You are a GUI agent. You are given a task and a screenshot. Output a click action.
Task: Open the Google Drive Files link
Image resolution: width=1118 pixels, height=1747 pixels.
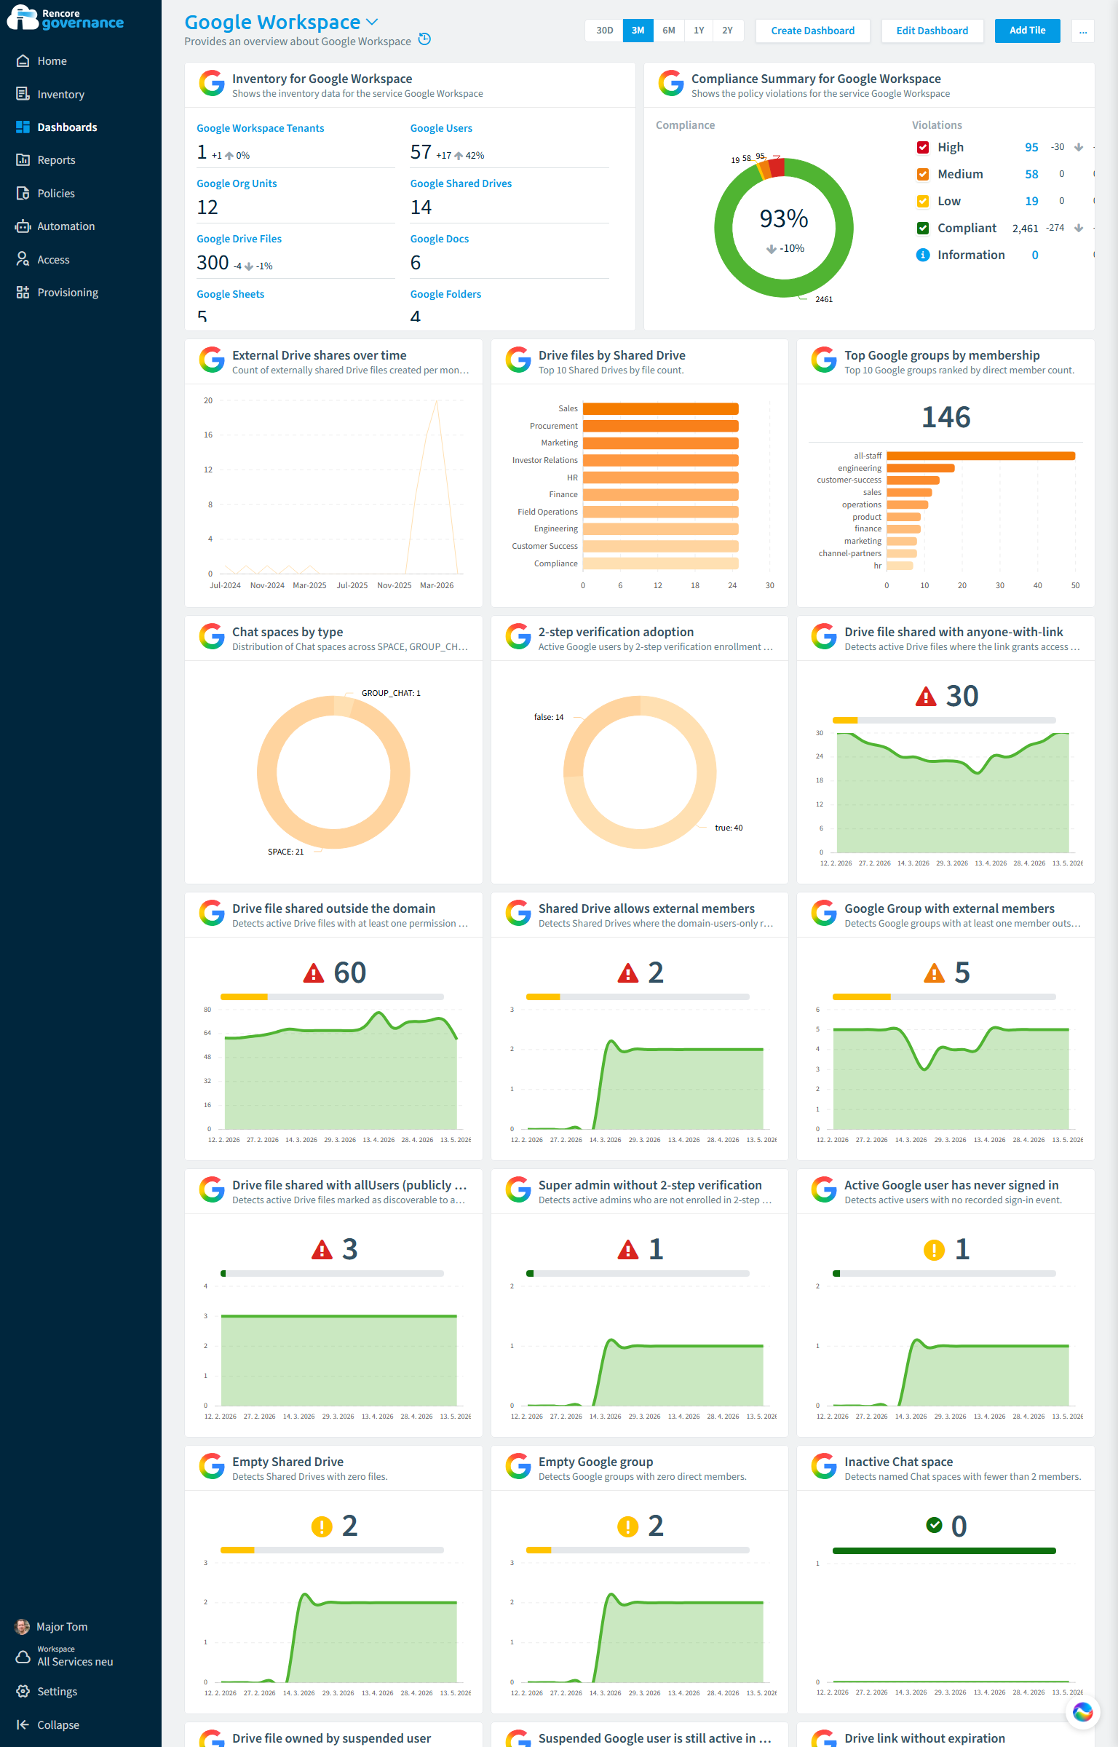239,239
